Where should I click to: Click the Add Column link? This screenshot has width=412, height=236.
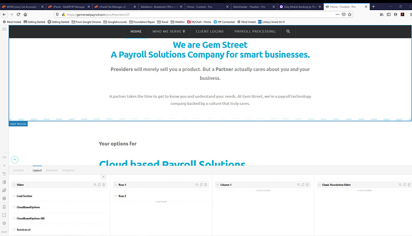coord(263,190)
